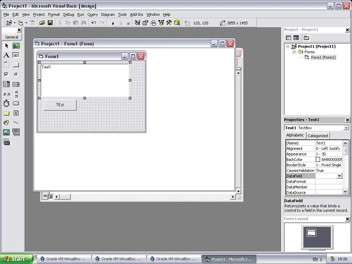Switch to Alphabetic properties tab
Screen dimensions: 352x264
[295, 135]
